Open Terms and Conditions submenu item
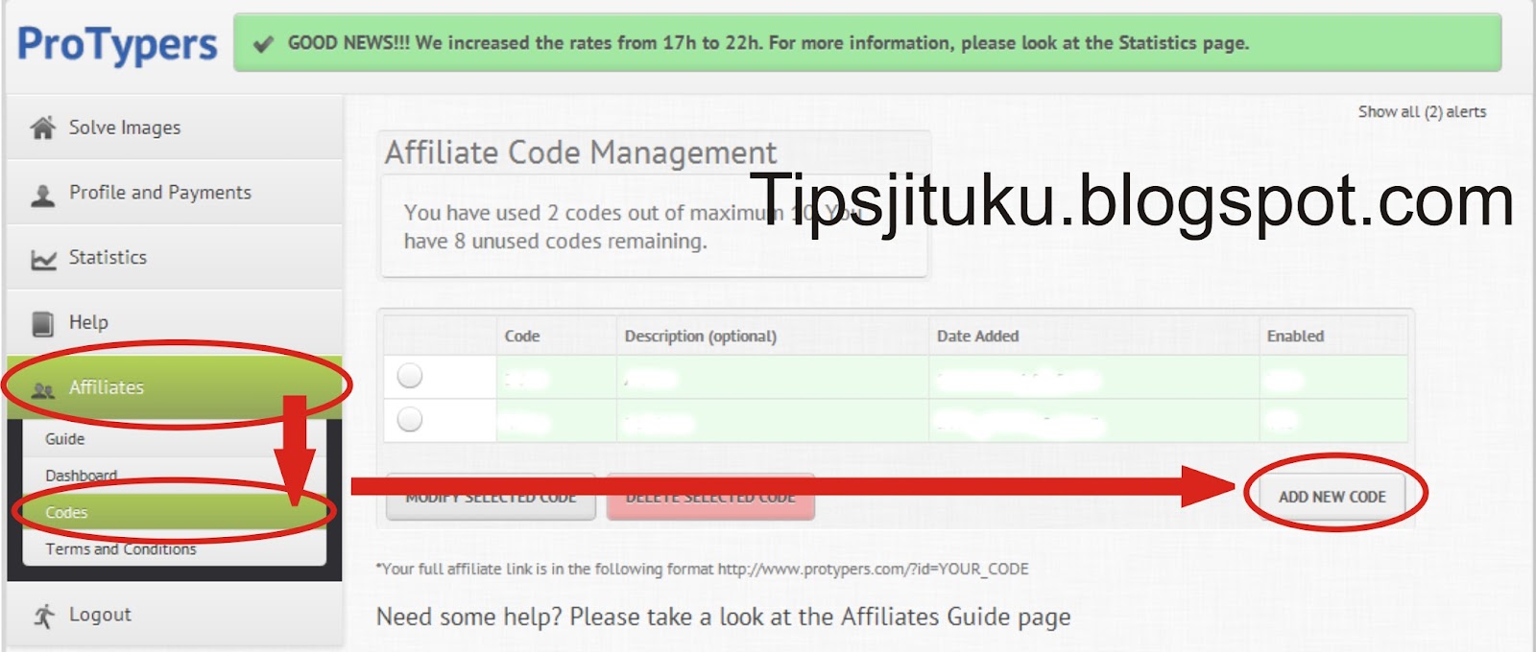The height and width of the screenshot is (652, 1536). pos(175,548)
